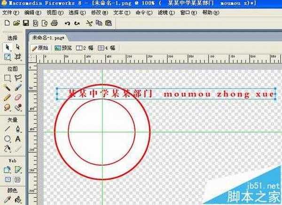This screenshot has height=205, width=282.
Task: Click the Cut scissors icon
Action: click(x=88, y=23)
